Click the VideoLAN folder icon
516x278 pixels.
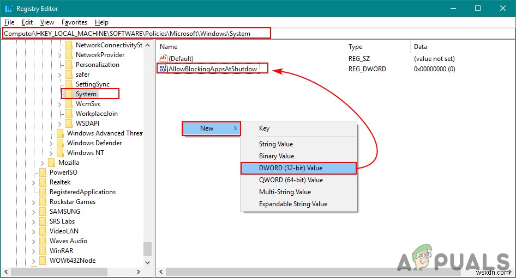coord(43,231)
